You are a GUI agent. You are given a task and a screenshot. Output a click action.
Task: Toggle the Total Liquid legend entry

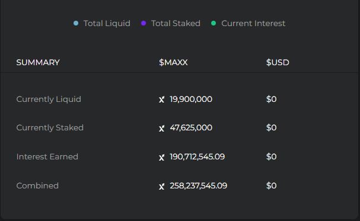[x=101, y=23]
